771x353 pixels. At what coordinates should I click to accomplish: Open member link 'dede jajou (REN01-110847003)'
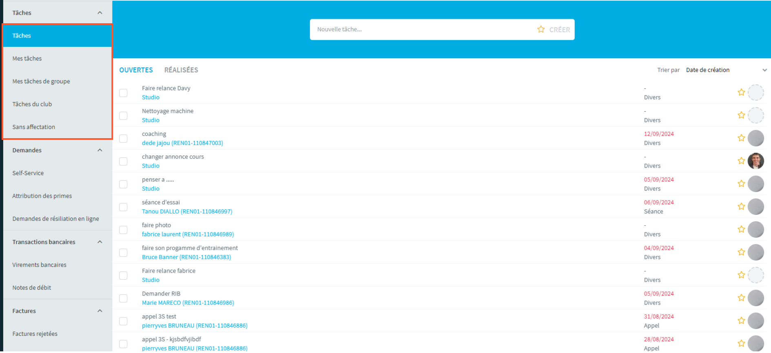point(182,143)
